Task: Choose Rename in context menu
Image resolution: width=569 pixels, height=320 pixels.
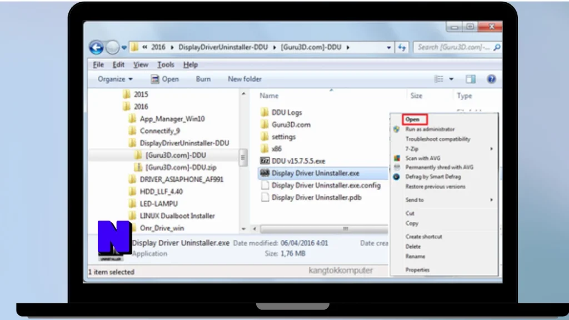Action: [x=415, y=256]
